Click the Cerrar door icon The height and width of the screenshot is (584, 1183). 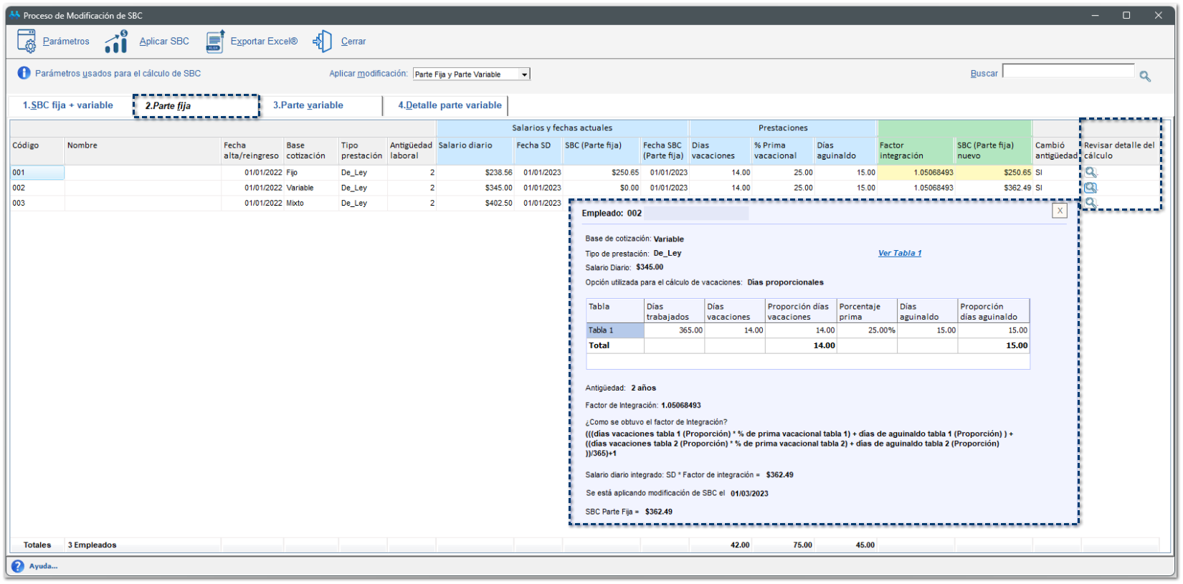[x=323, y=42]
